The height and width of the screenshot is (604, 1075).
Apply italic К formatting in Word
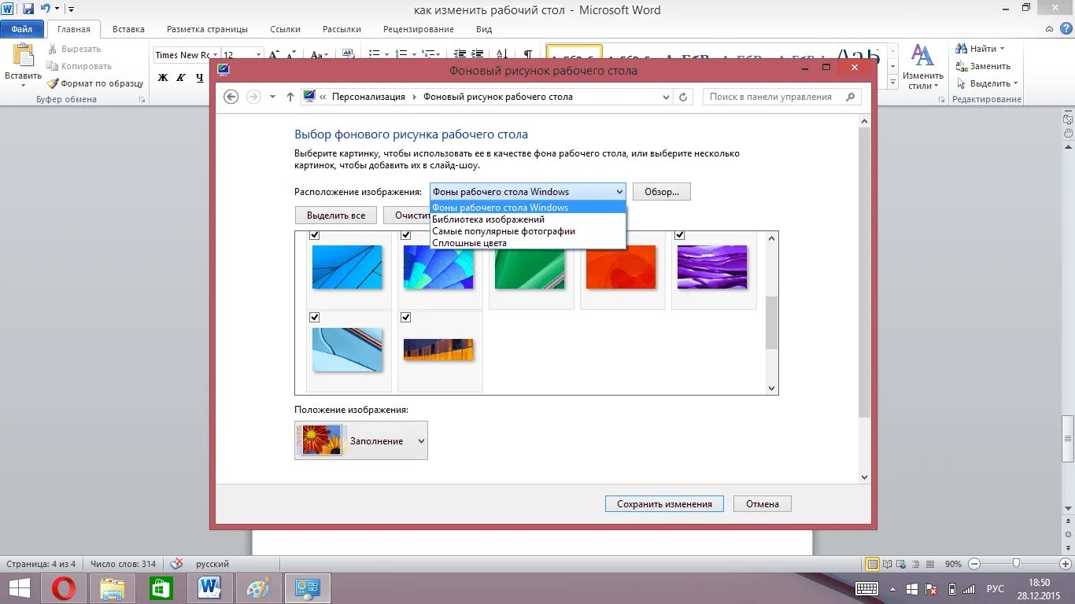(x=181, y=77)
